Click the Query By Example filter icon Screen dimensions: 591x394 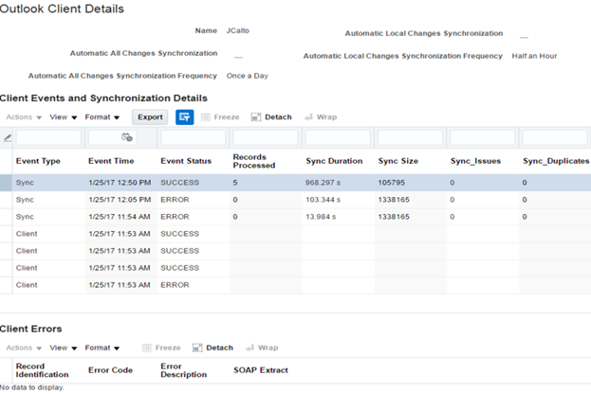(x=185, y=117)
